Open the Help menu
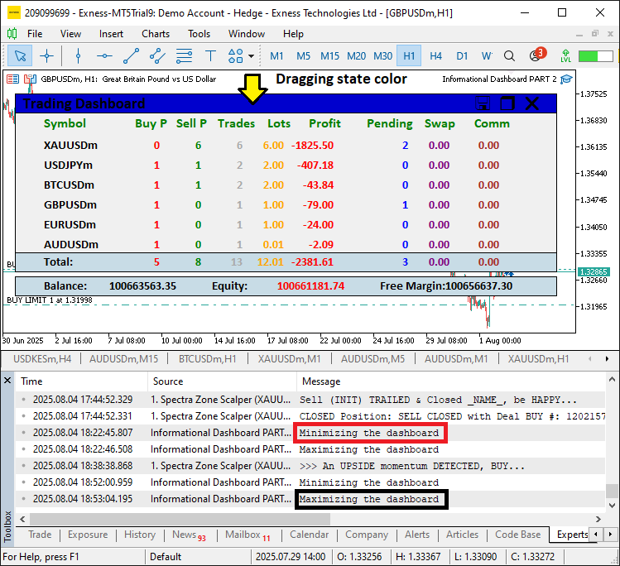Screen dimensions: 620x566 [x=293, y=34]
